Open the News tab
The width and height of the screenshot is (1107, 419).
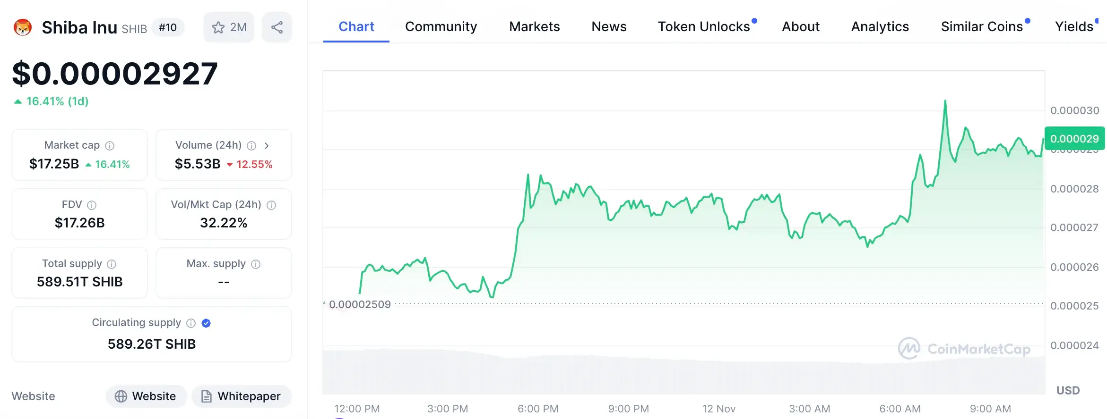pyautogui.click(x=609, y=27)
